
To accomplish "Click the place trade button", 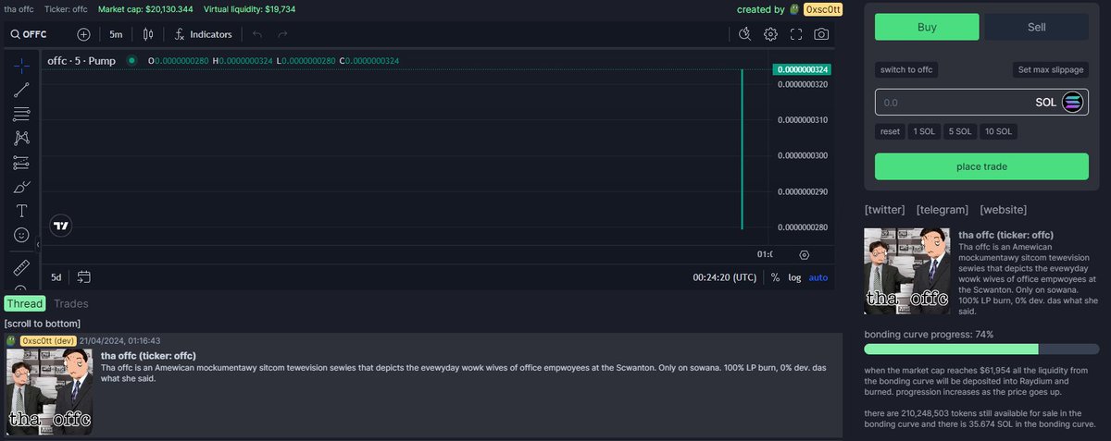I will coord(981,166).
